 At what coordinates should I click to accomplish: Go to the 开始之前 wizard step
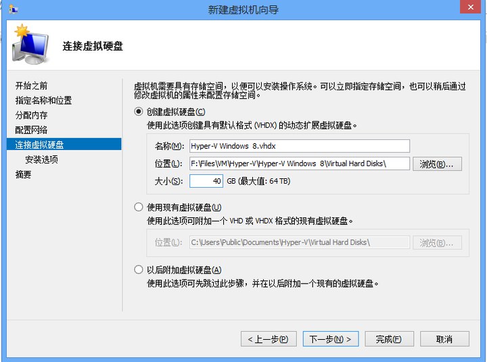pos(31,86)
